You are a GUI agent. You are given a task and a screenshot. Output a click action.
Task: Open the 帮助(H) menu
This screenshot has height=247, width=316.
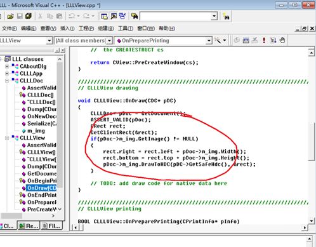pos(167,29)
